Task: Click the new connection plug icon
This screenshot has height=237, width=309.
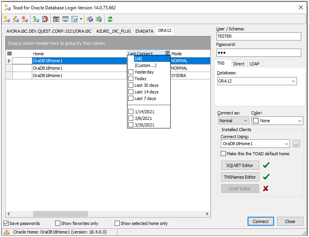Action: point(7,19)
